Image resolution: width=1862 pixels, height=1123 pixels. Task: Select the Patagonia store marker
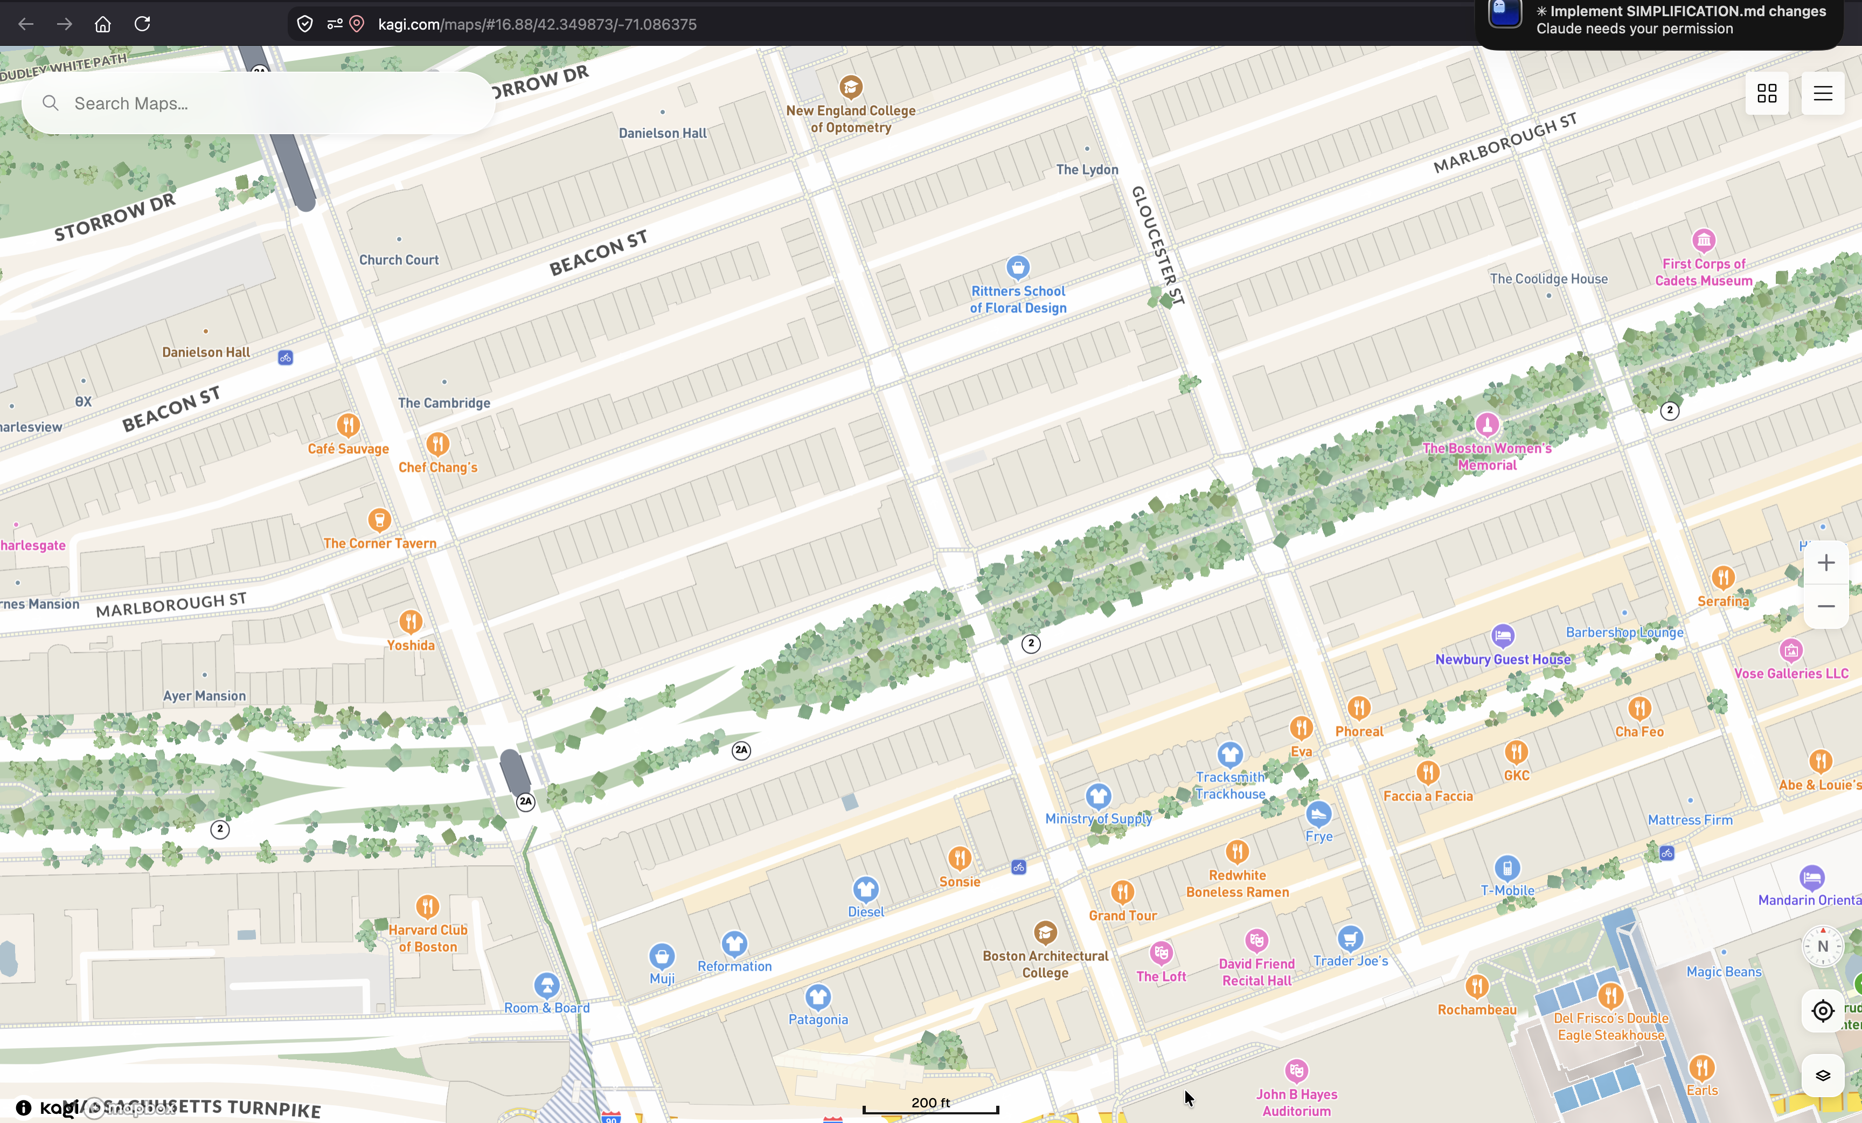818,997
